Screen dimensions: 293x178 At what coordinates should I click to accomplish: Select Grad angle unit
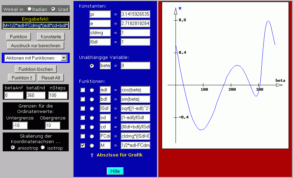point(53,9)
